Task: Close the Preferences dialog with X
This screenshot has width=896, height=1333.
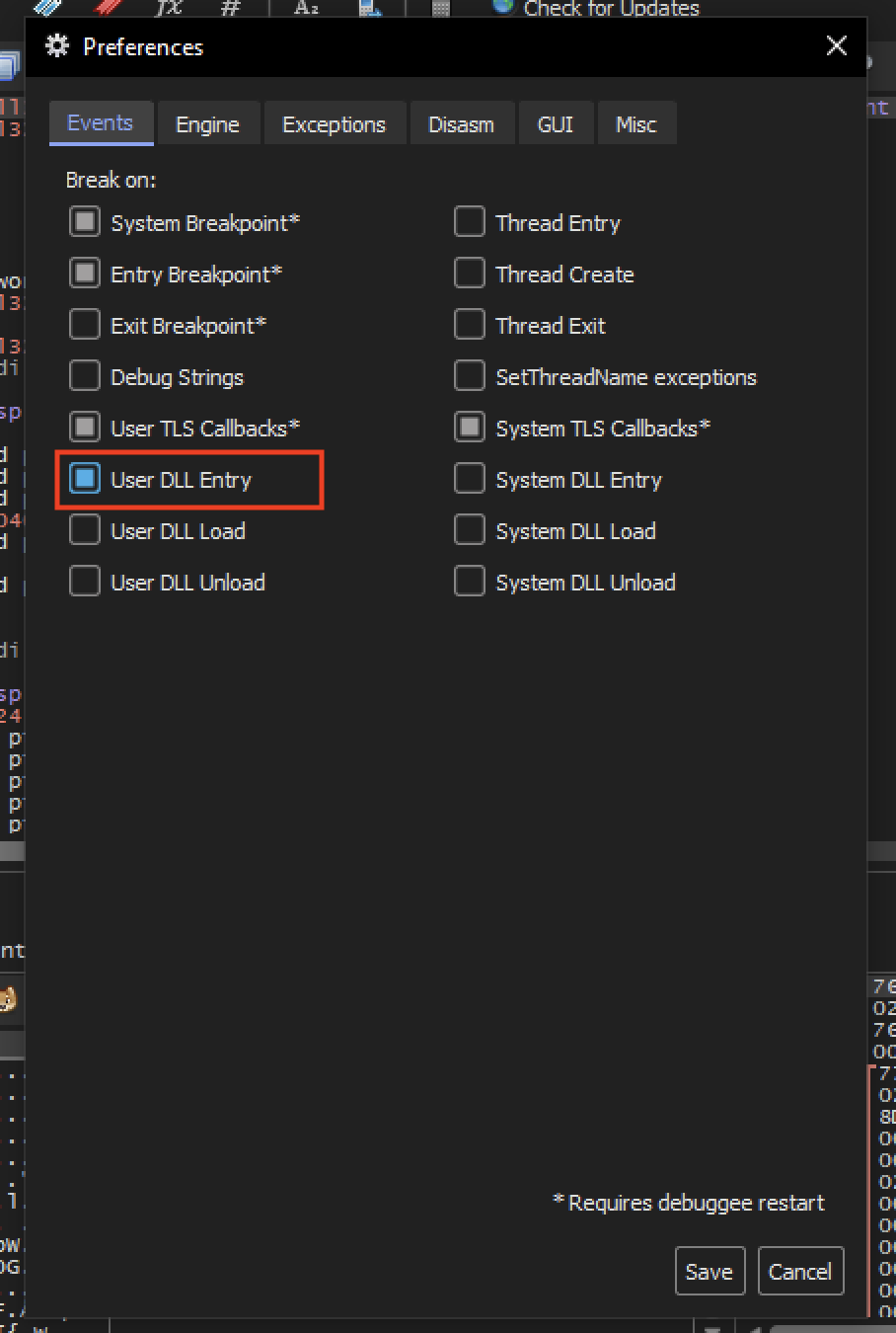Action: coord(837,45)
